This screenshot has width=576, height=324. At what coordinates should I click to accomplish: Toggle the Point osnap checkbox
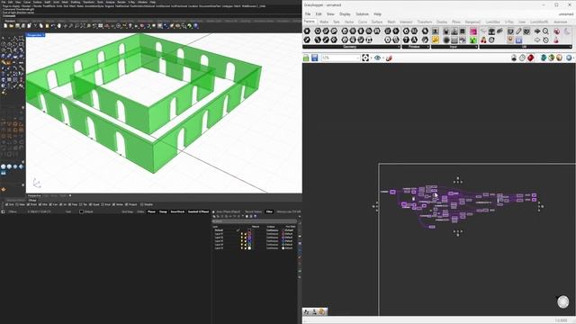(x=29, y=204)
